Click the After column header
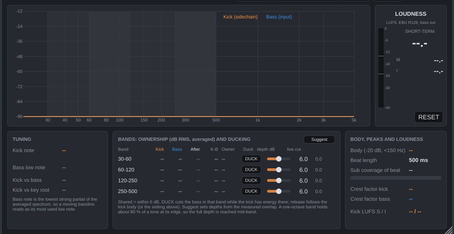This screenshot has height=234, width=454. coord(195,149)
